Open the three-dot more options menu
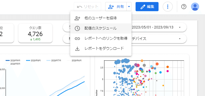Screen dimensions: 205x96 (168, 7)
